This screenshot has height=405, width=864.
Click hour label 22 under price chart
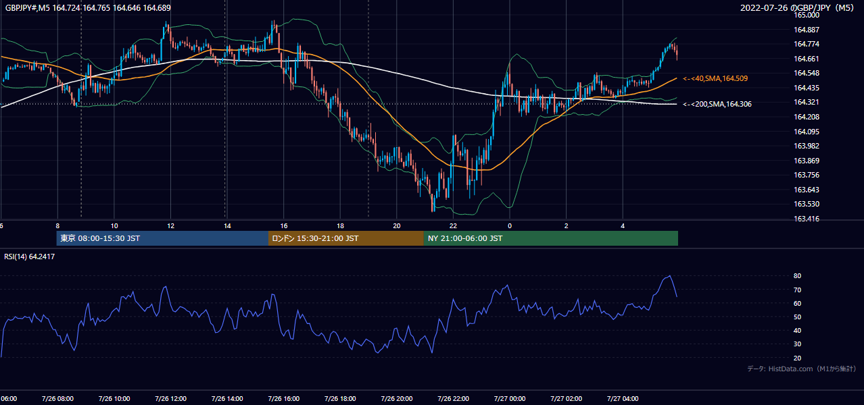[x=453, y=225]
